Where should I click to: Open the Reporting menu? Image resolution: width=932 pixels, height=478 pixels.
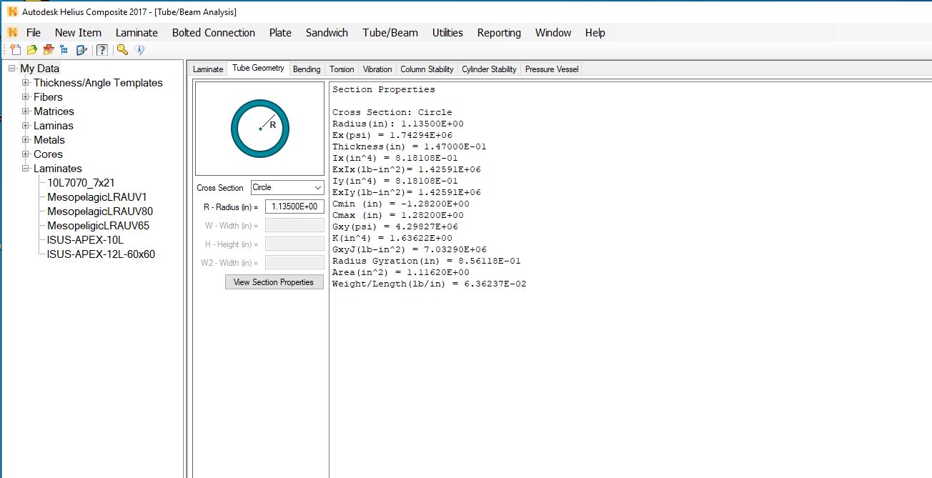point(499,32)
